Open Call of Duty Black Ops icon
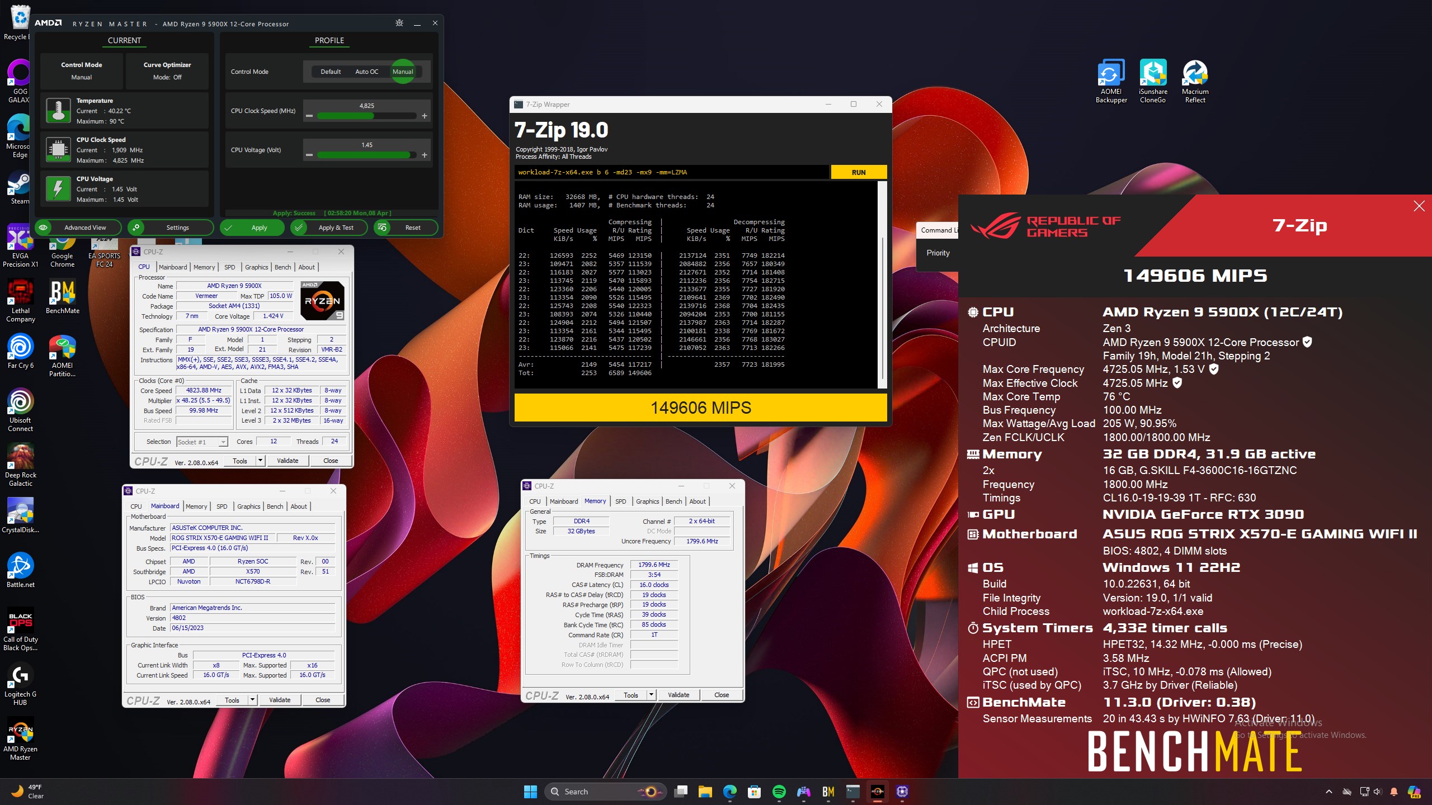Screen dimensions: 1432x805 pos(20,629)
